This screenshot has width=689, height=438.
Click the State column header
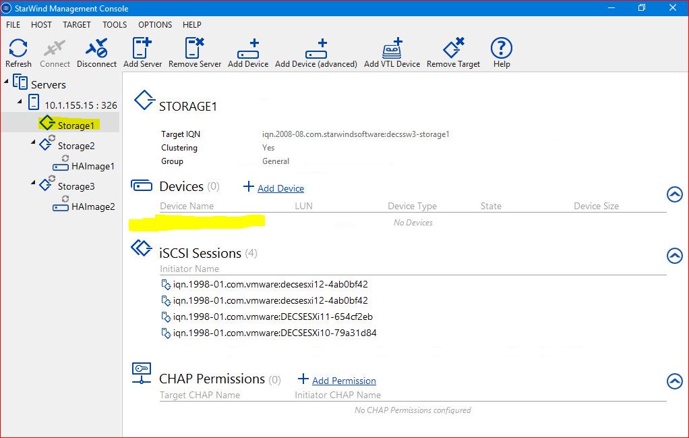(x=491, y=206)
